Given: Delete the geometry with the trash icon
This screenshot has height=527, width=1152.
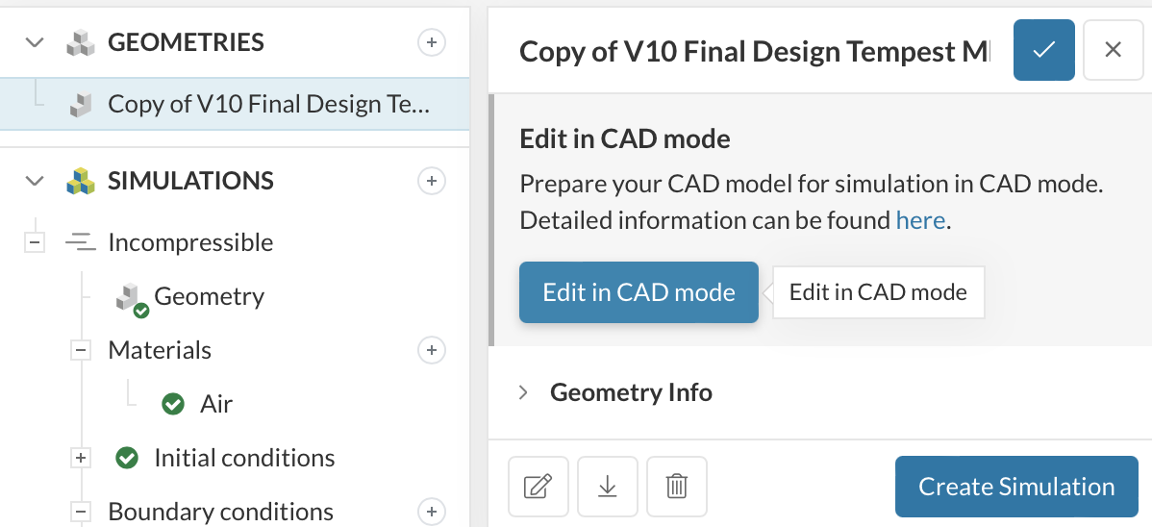Looking at the screenshot, I should [x=677, y=487].
